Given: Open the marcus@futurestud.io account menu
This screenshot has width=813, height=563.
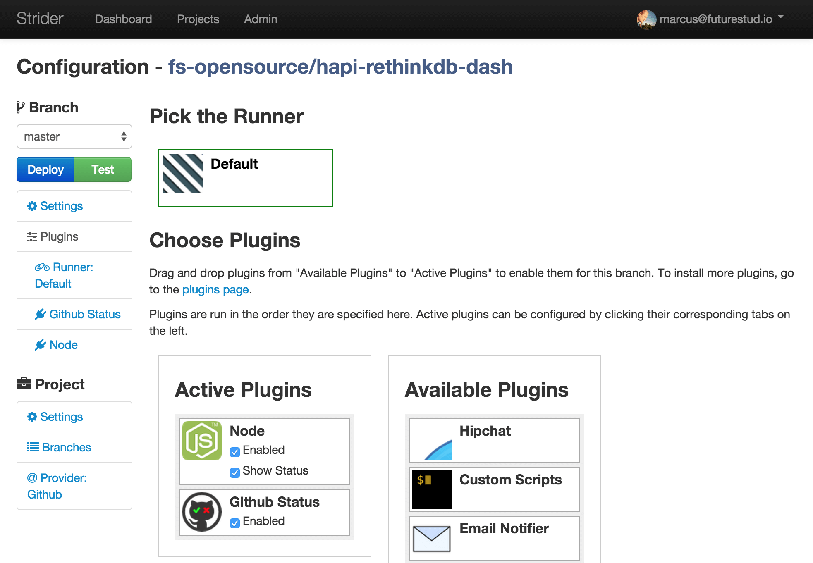Looking at the screenshot, I should 716,19.
